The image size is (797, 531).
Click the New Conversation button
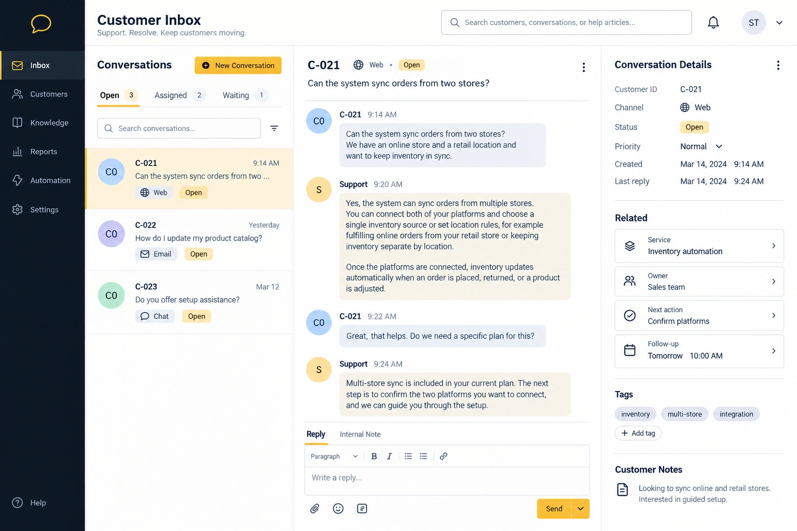click(238, 65)
